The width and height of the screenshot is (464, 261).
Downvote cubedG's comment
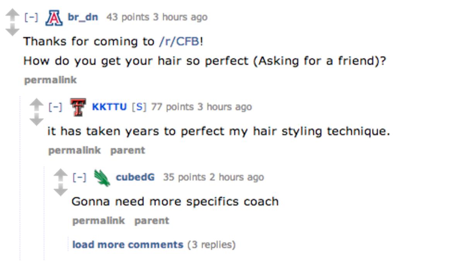[x=61, y=190]
